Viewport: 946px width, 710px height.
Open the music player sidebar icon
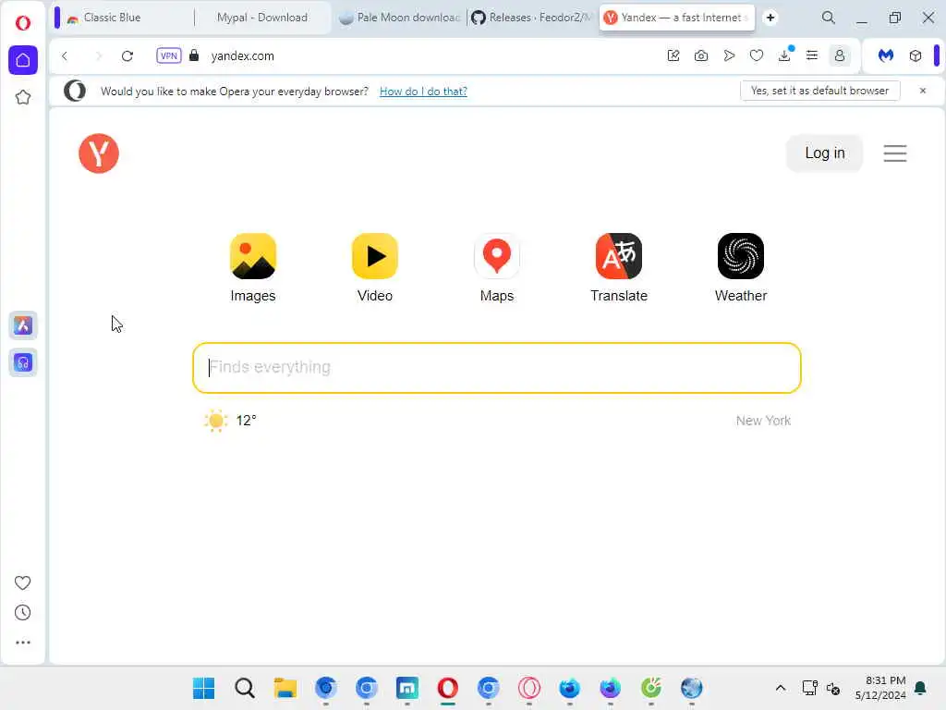click(23, 362)
